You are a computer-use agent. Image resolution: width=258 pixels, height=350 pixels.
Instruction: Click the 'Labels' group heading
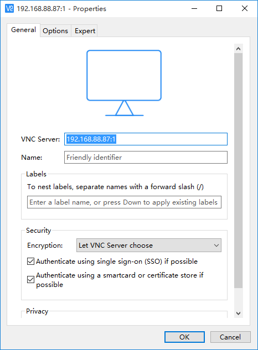pos(36,174)
